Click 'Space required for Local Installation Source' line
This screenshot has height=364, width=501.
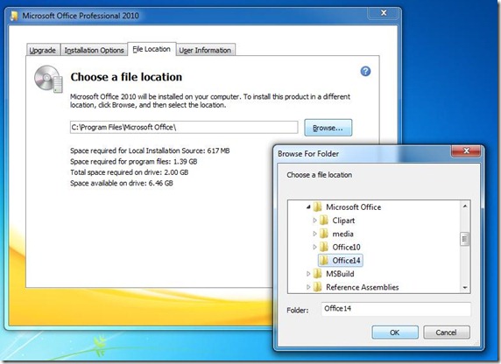coord(150,150)
